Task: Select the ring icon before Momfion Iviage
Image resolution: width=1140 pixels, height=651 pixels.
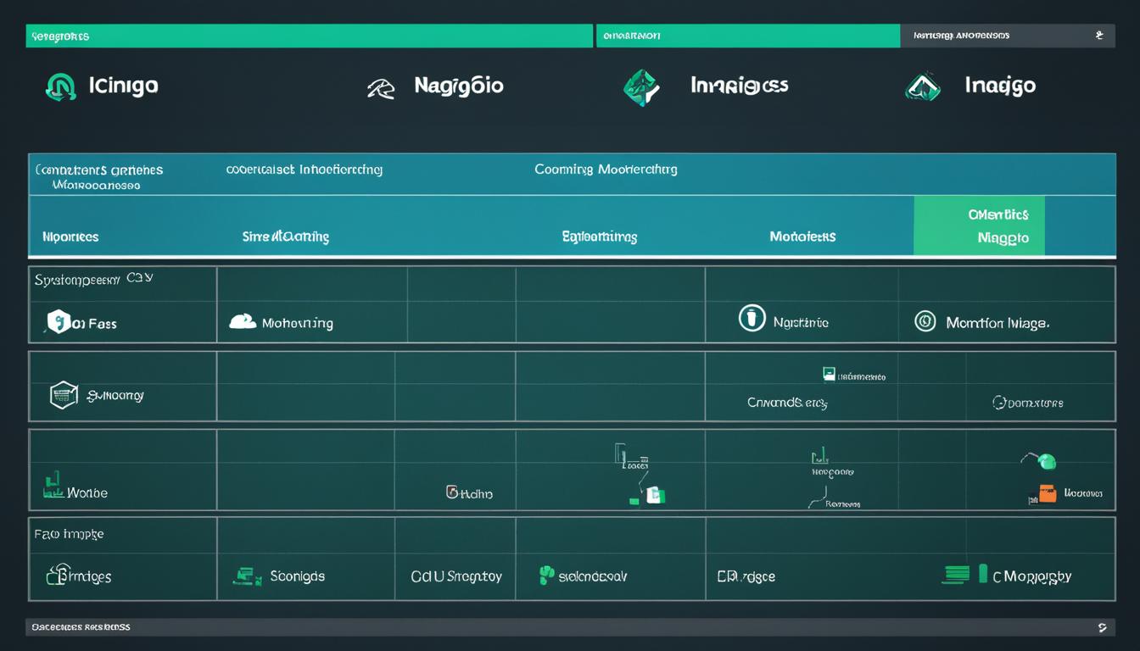Action: point(925,321)
